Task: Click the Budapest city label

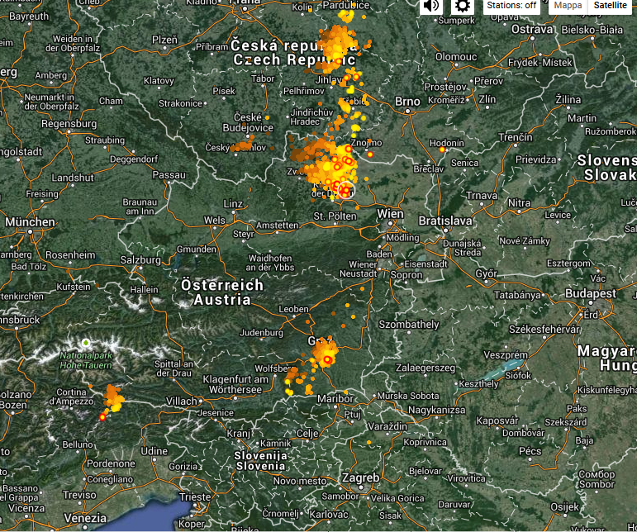Action: [590, 293]
